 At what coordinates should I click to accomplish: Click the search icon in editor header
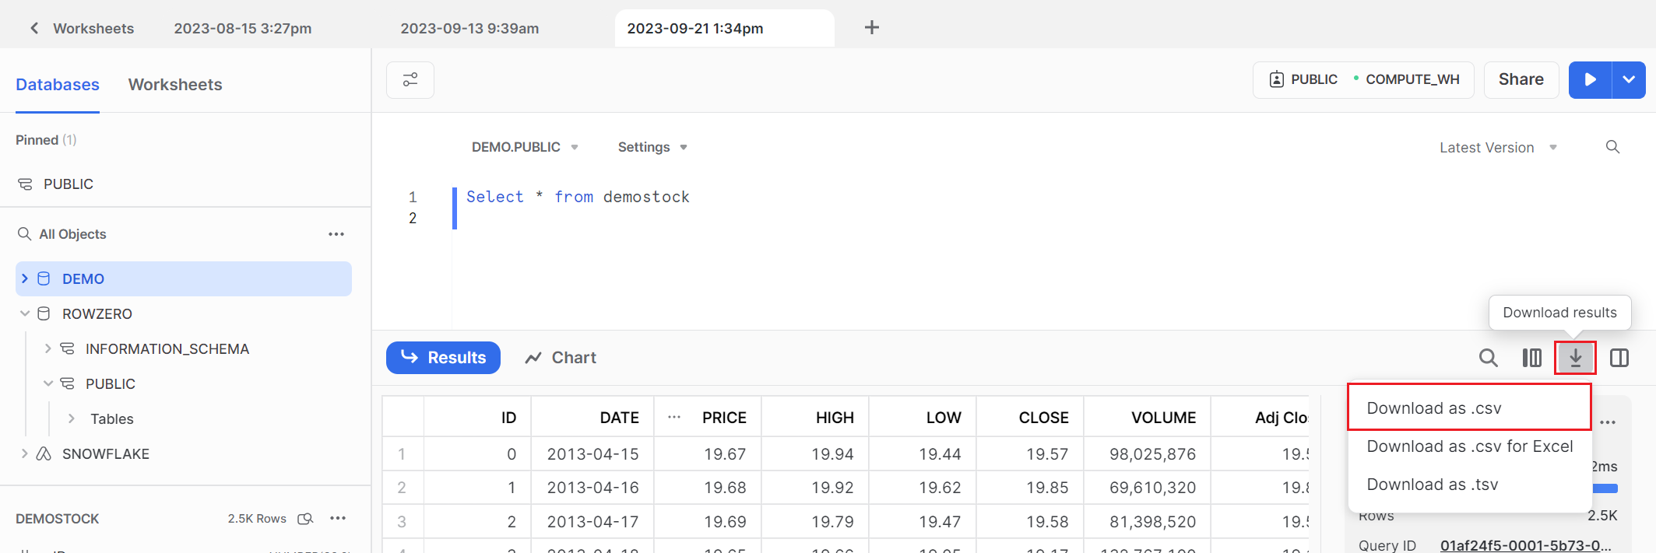coord(1612,147)
